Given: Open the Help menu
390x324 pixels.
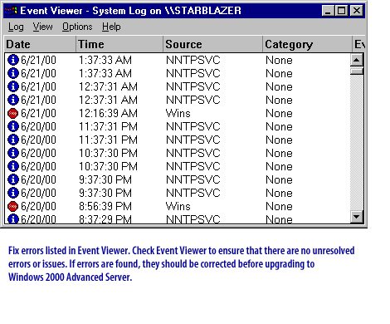Looking at the screenshot, I should coord(111,27).
